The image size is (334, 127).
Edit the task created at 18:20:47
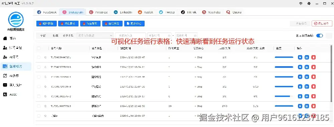pos(300,57)
